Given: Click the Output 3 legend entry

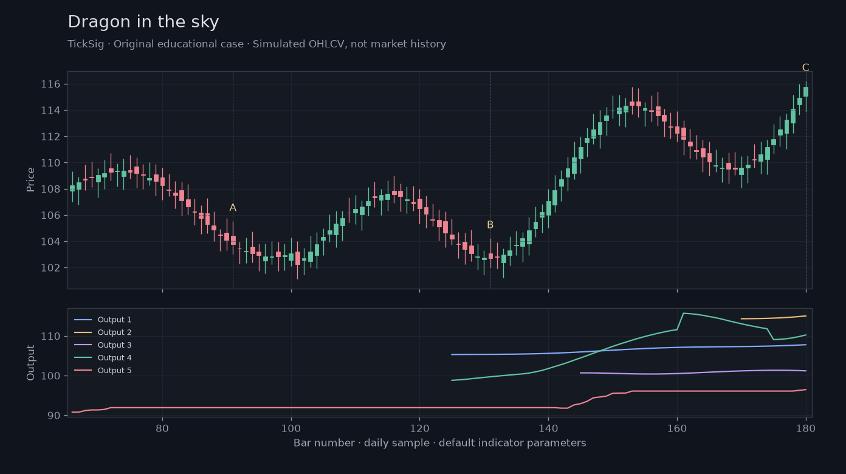Looking at the screenshot, I should point(103,345).
